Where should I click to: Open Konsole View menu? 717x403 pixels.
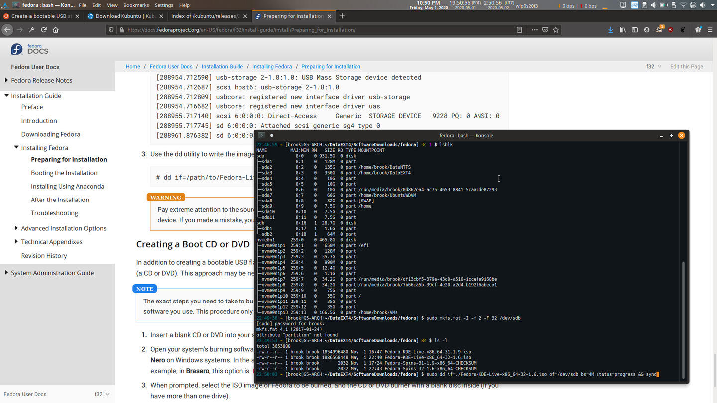coord(112,5)
